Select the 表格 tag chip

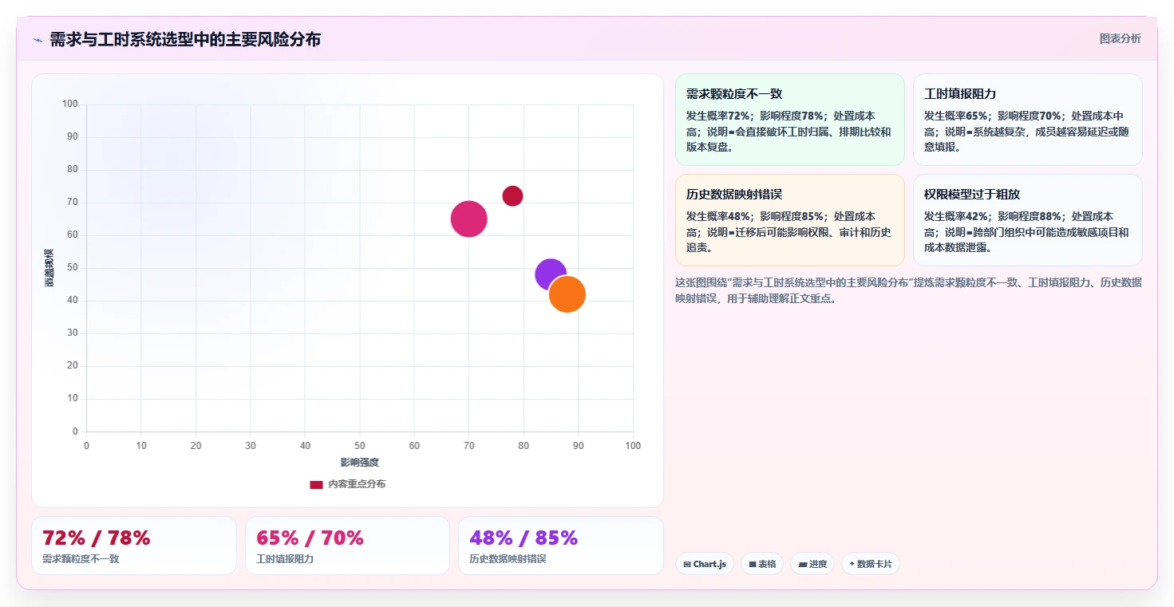click(x=762, y=564)
